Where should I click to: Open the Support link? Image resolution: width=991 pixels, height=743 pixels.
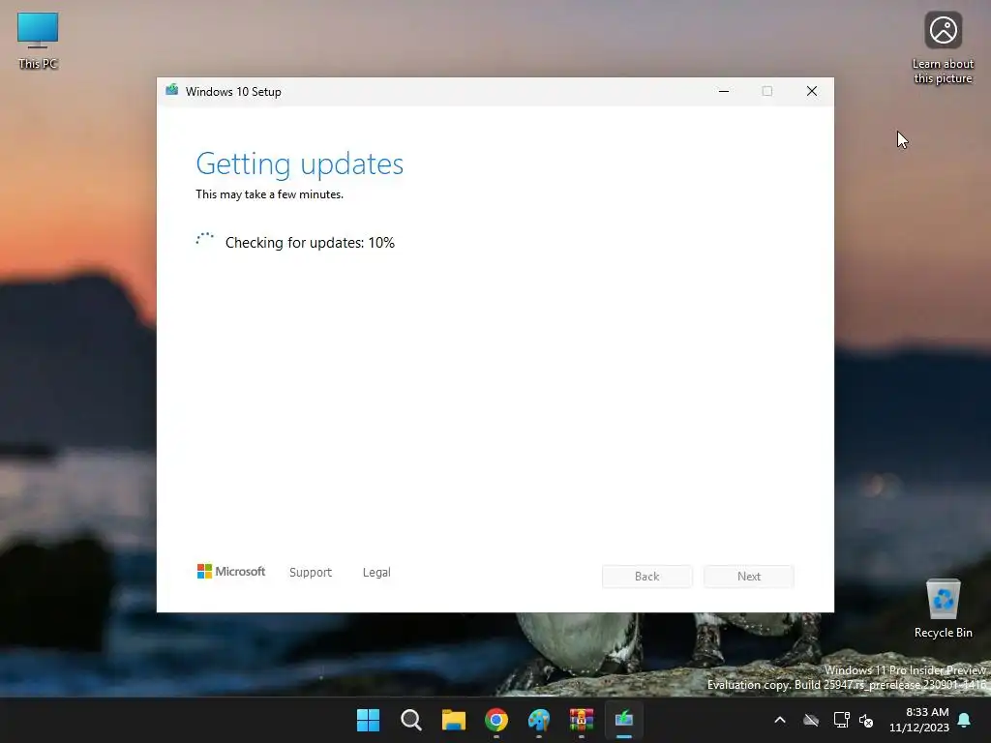(x=311, y=572)
